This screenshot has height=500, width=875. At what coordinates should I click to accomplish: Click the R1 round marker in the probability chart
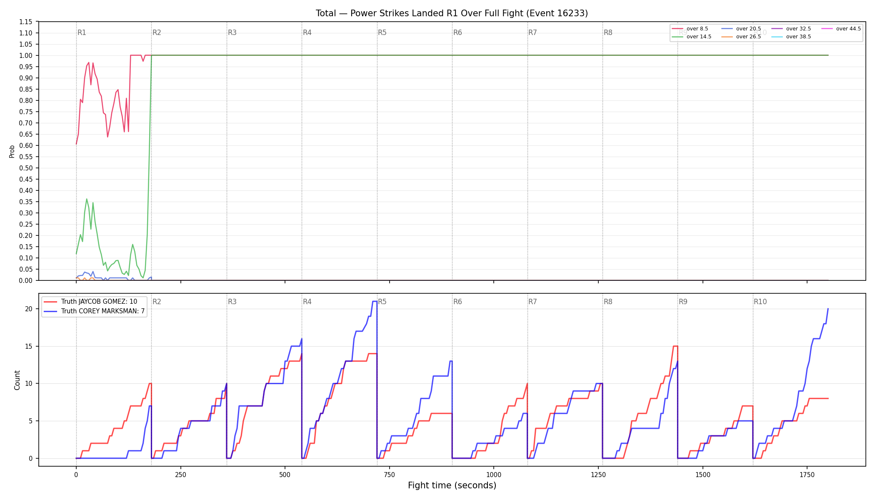(82, 32)
